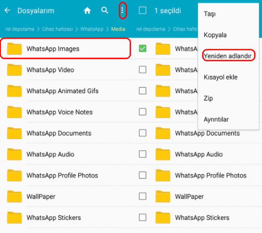The height and width of the screenshot is (233, 262).
Task: Tap the back arrow beside Dosyalarım
Action: pos(8,10)
